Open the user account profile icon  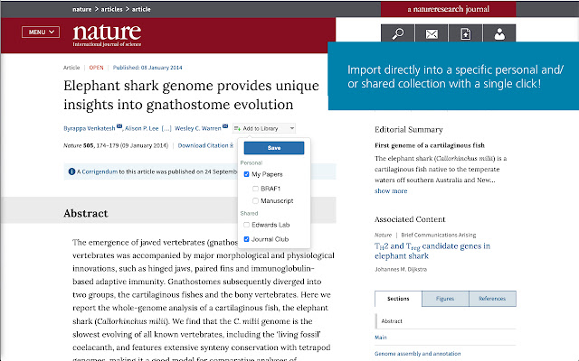[499, 34]
